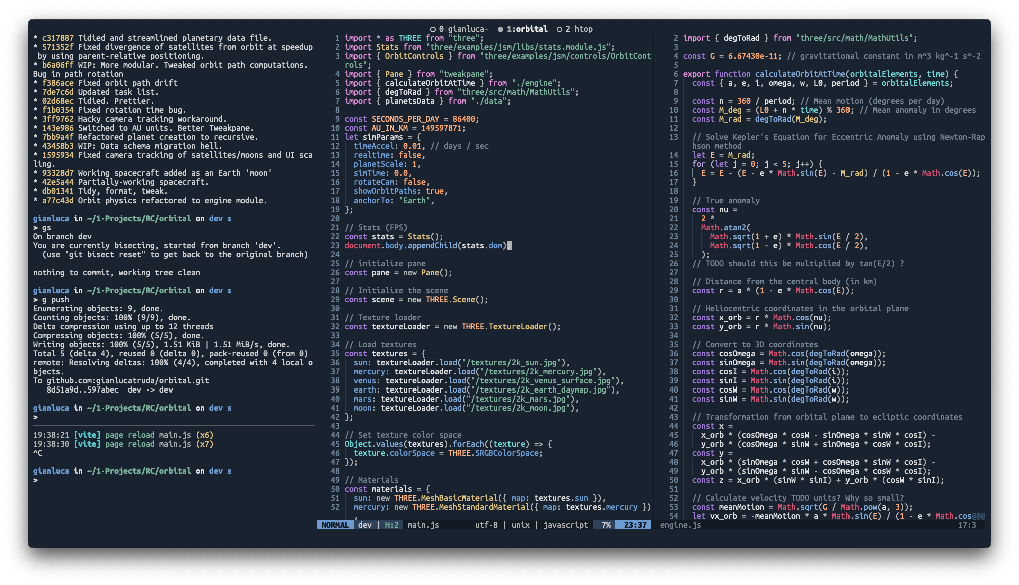Click the 19:38:30 vite page reload line
1019x585 pixels.
pyautogui.click(x=123, y=444)
